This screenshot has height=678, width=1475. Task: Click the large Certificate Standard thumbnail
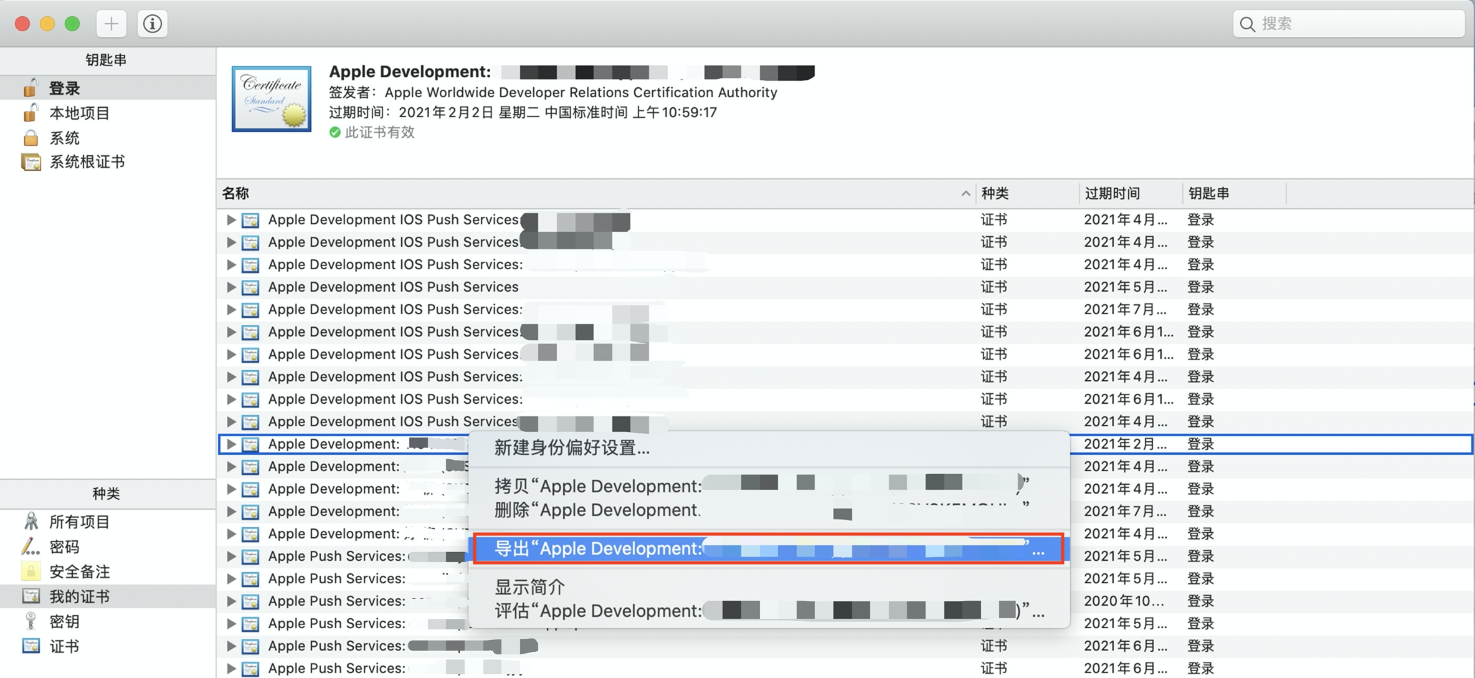pos(272,98)
